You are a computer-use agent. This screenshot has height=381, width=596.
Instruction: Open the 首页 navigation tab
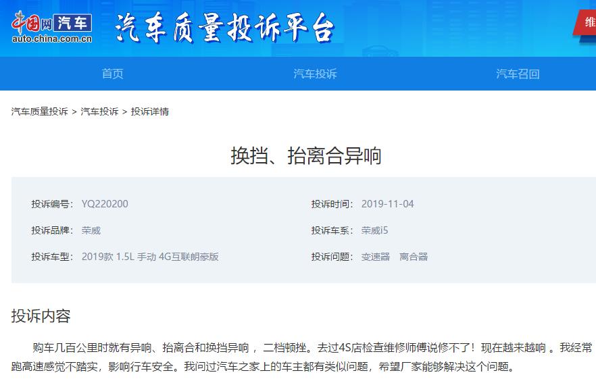(112, 74)
